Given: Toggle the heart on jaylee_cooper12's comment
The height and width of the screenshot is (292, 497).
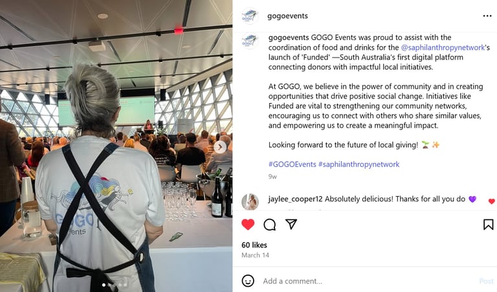Looking at the screenshot, I should (491, 201).
